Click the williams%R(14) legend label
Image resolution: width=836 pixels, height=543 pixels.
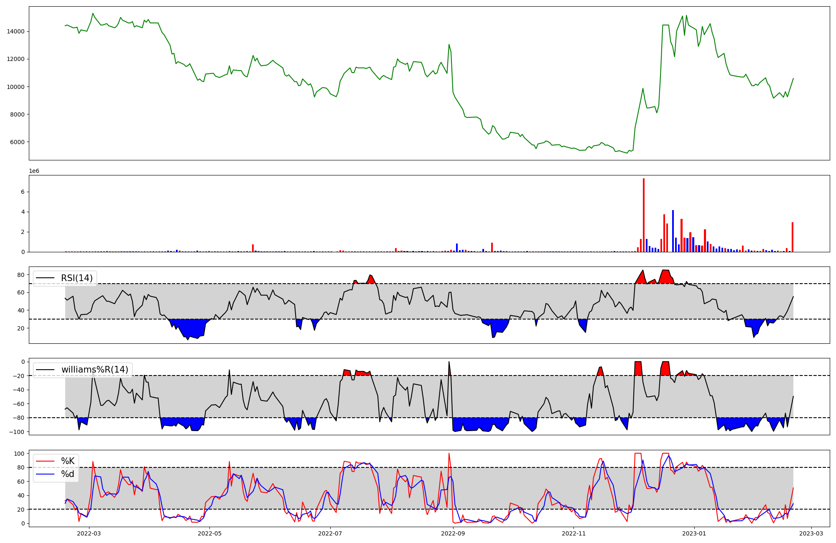click(94, 370)
